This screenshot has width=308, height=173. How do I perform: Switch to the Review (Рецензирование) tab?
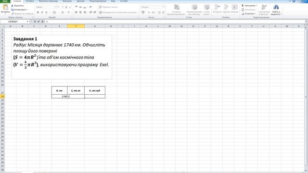(x=98, y=1)
